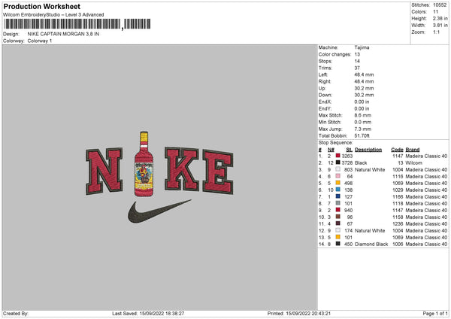Select the Code column header
This screenshot has height=319, width=451.
(397, 150)
